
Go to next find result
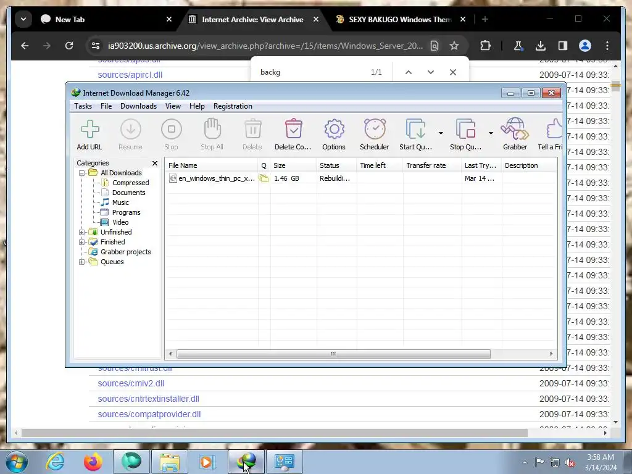(430, 72)
